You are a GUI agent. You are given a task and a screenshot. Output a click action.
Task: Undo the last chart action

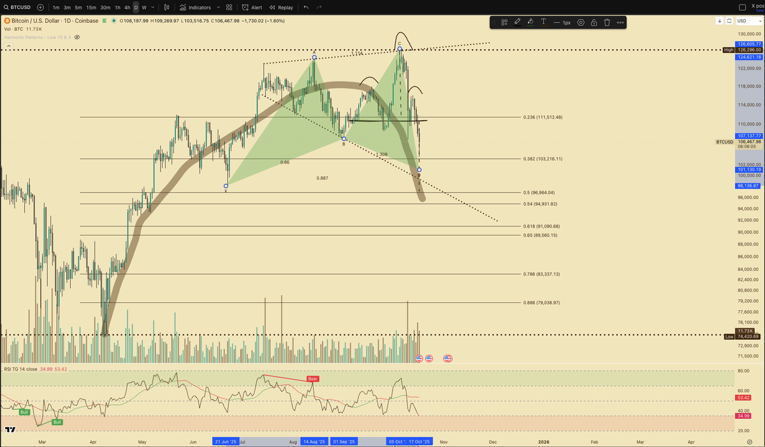click(x=306, y=8)
